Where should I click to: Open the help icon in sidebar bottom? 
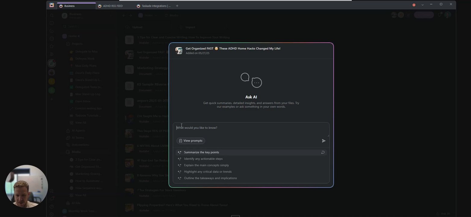tap(52, 207)
